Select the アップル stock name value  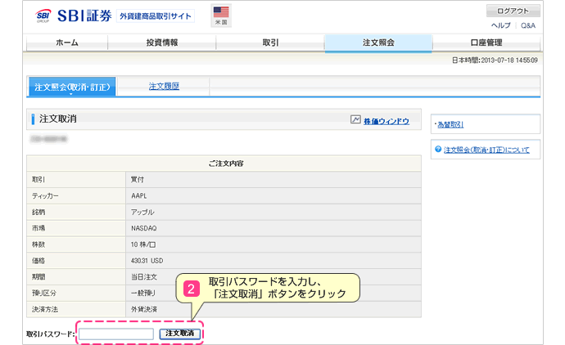click(142, 212)
